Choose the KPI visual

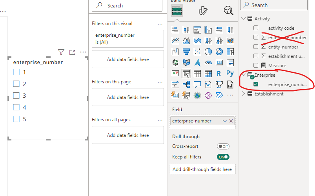pyautogui.click(x=175, y=73)
